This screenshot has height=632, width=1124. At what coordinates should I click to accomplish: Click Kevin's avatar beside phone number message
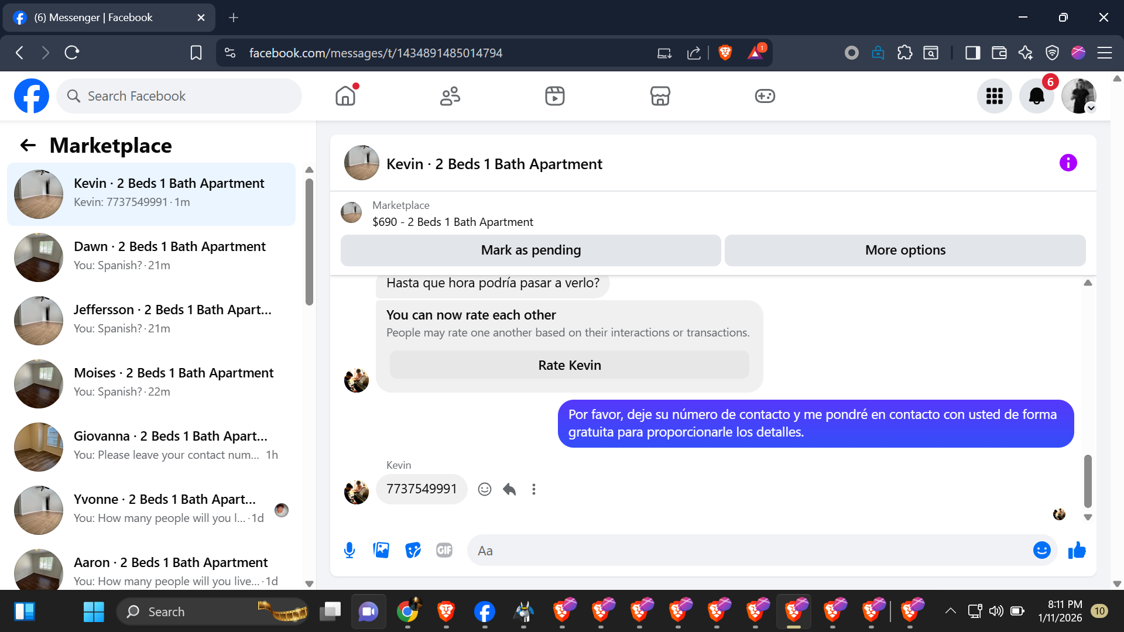pos(357,492)
